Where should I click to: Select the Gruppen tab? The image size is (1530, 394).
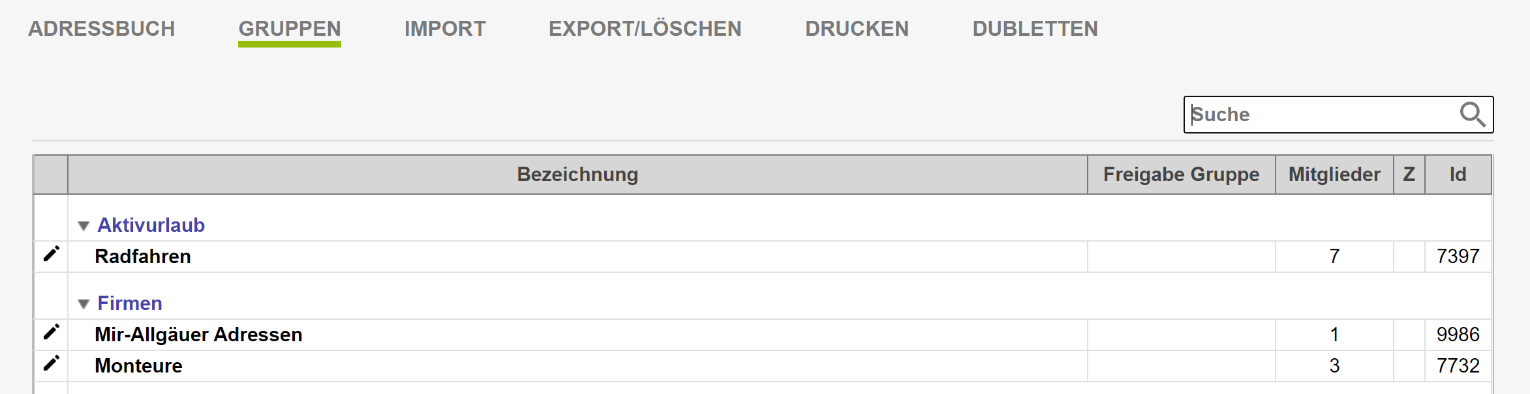pos(289,29)
